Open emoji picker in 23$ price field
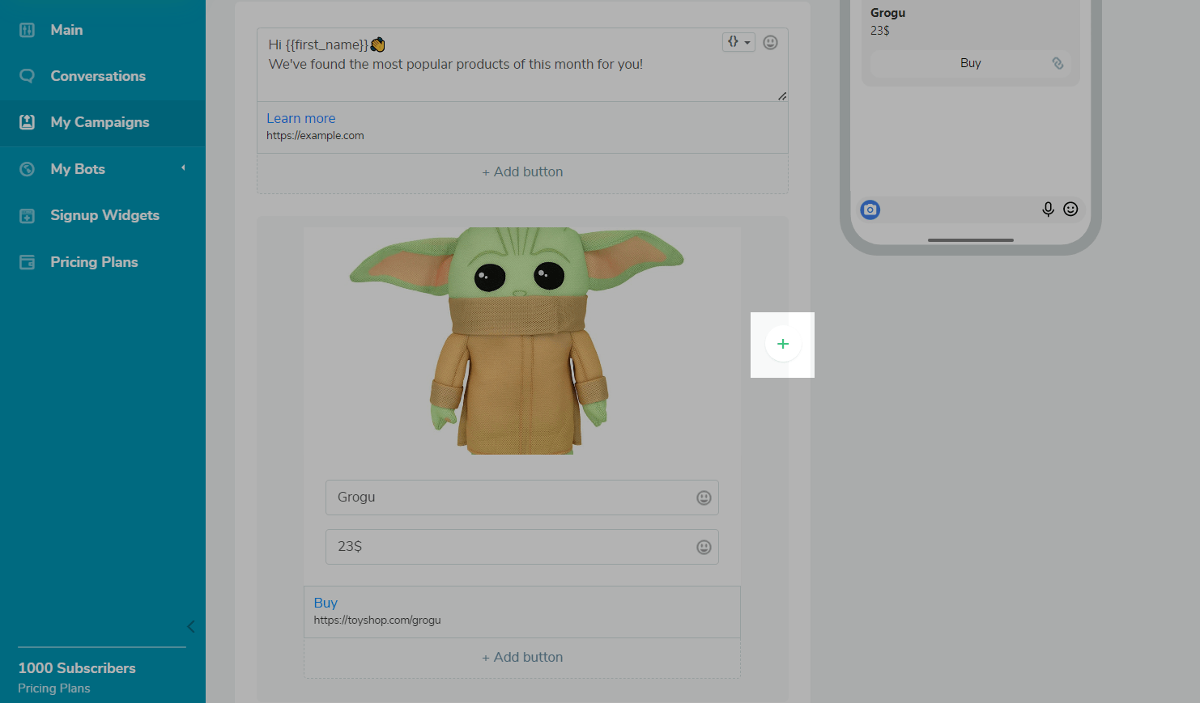 point(704,547)
